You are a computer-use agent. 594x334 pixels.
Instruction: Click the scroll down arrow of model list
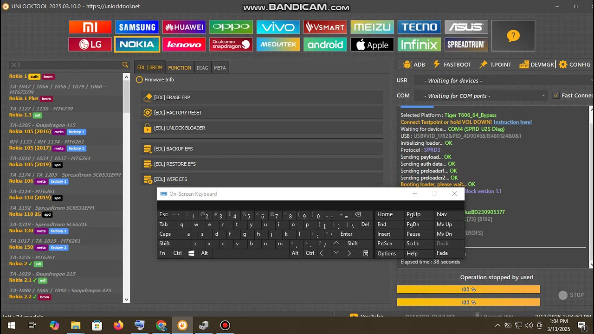(x=127, y=300)
